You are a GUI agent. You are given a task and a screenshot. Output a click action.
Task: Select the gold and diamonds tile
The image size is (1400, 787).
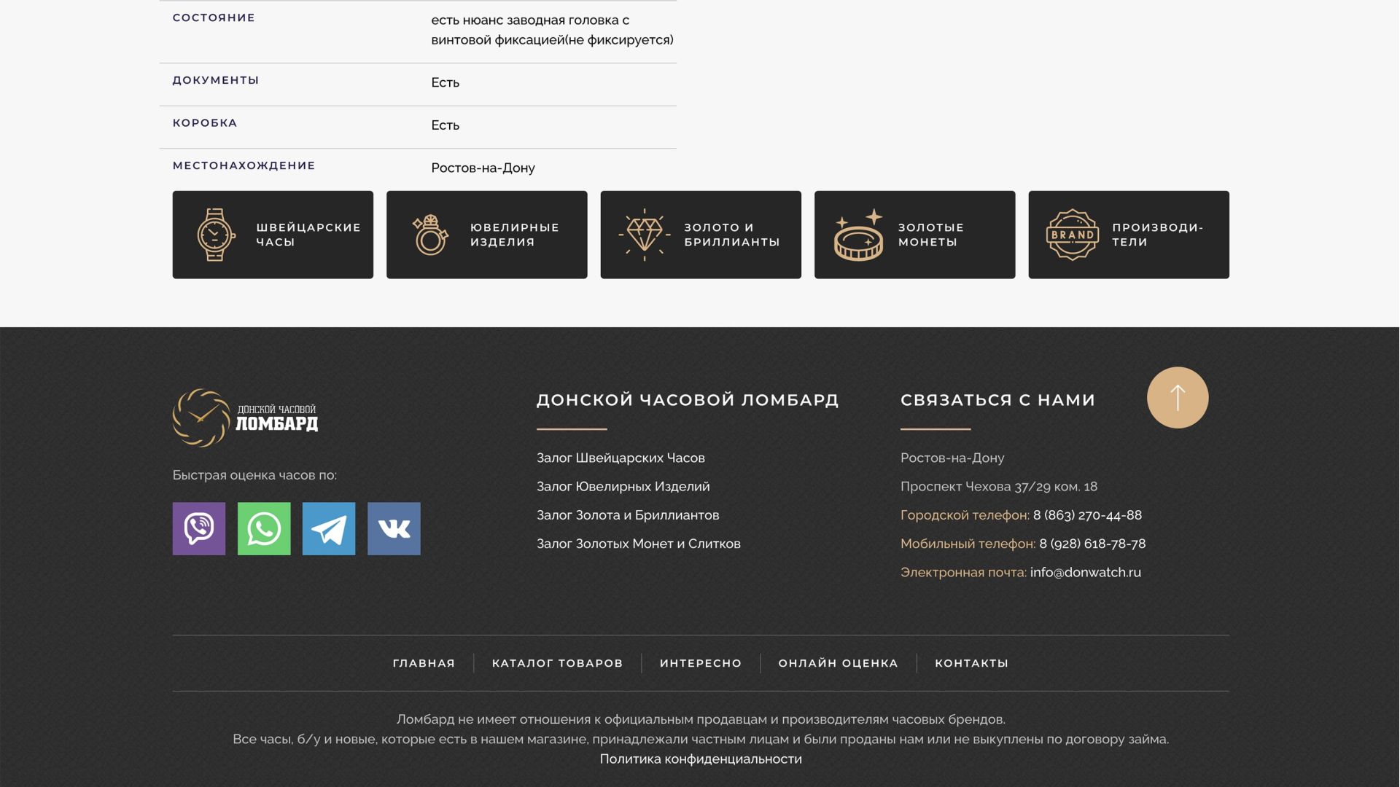[x=700, y=235]
